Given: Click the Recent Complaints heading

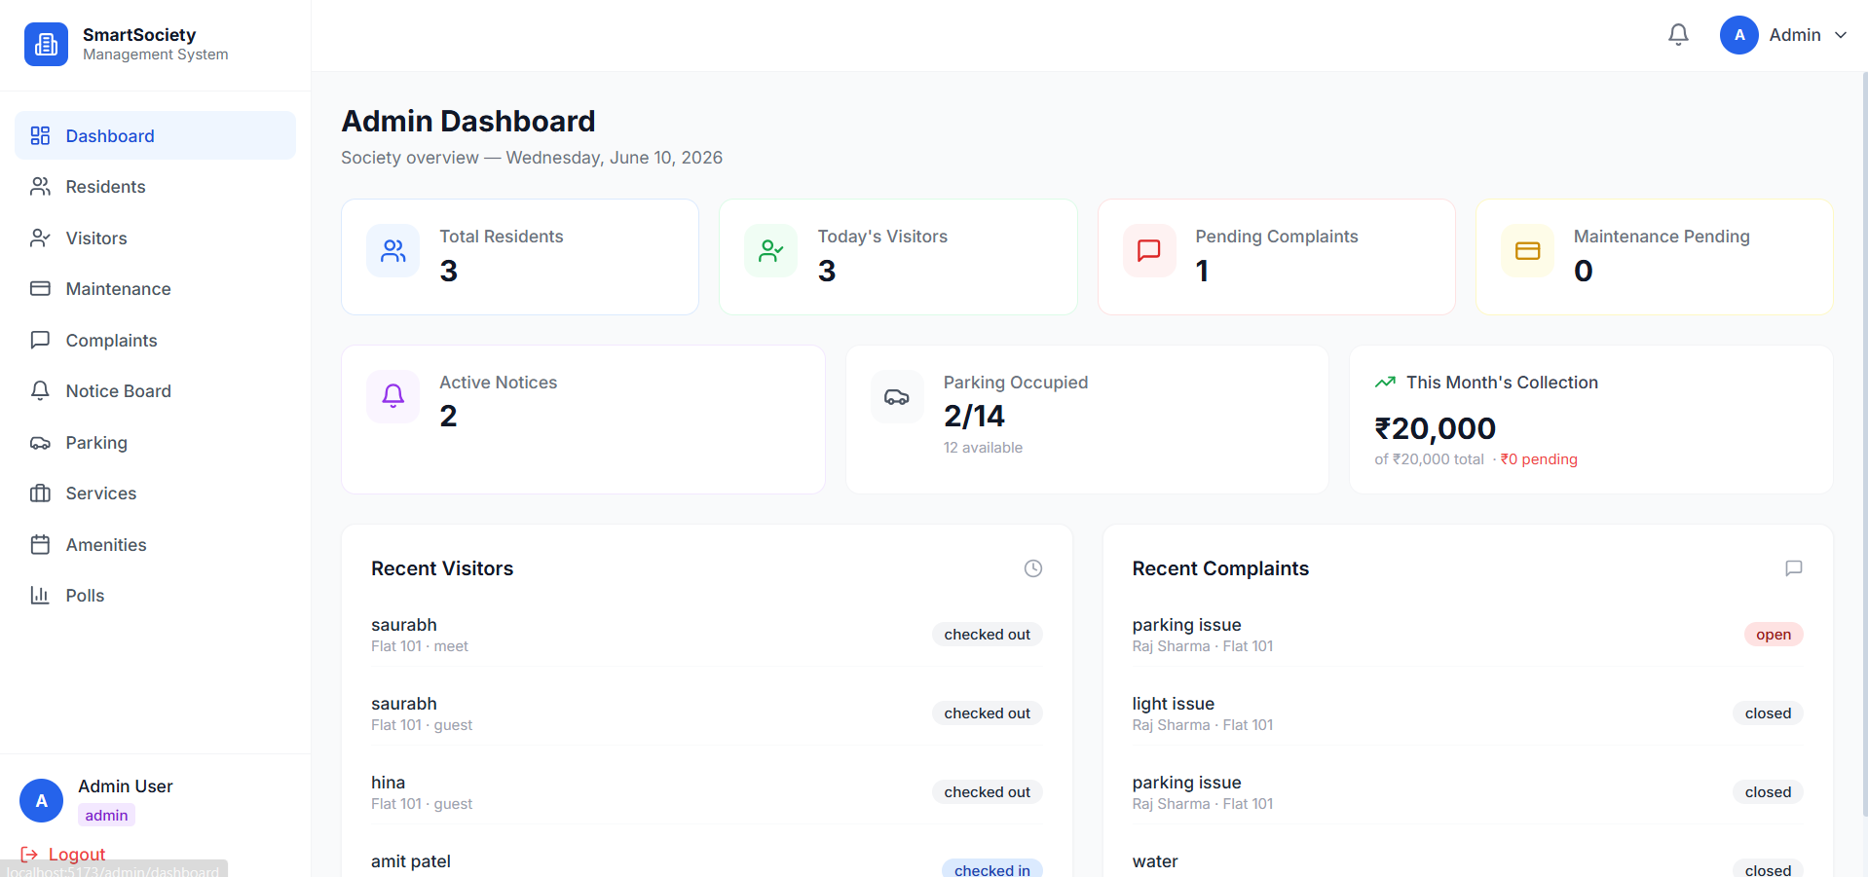Looking at the screenshot, I should point(1220,568).
